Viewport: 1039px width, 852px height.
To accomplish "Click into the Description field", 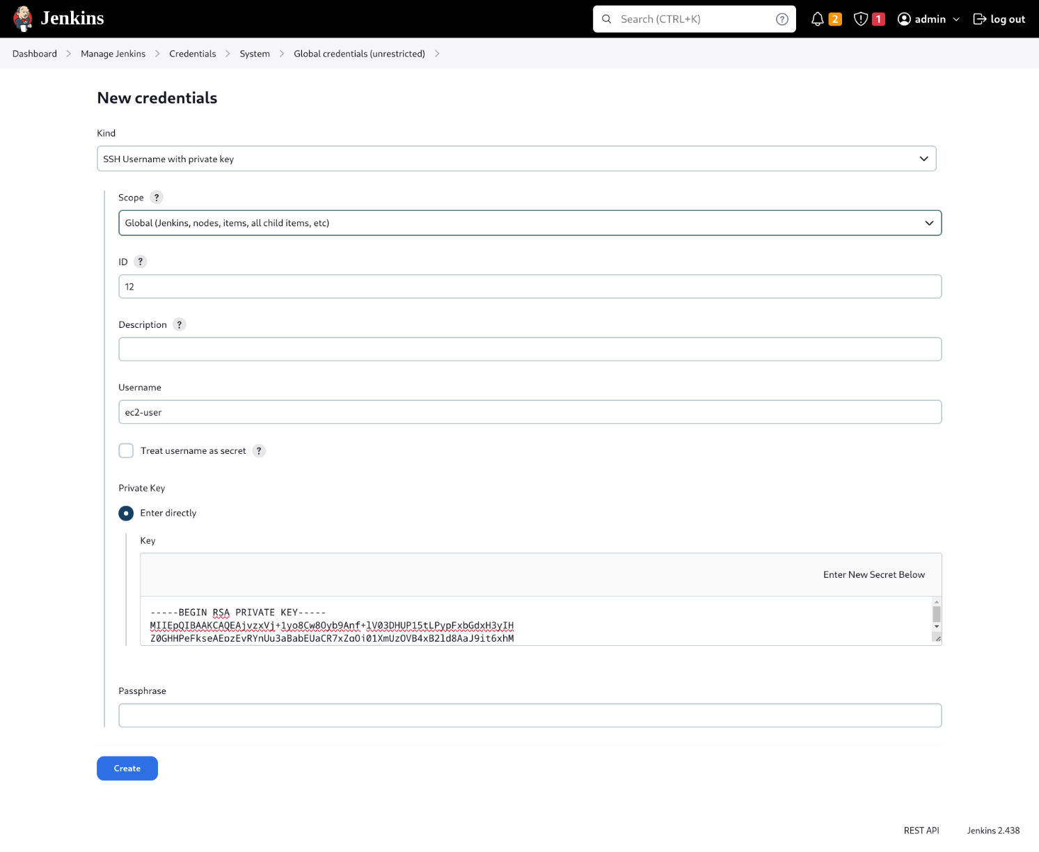I will pos(530,349).
